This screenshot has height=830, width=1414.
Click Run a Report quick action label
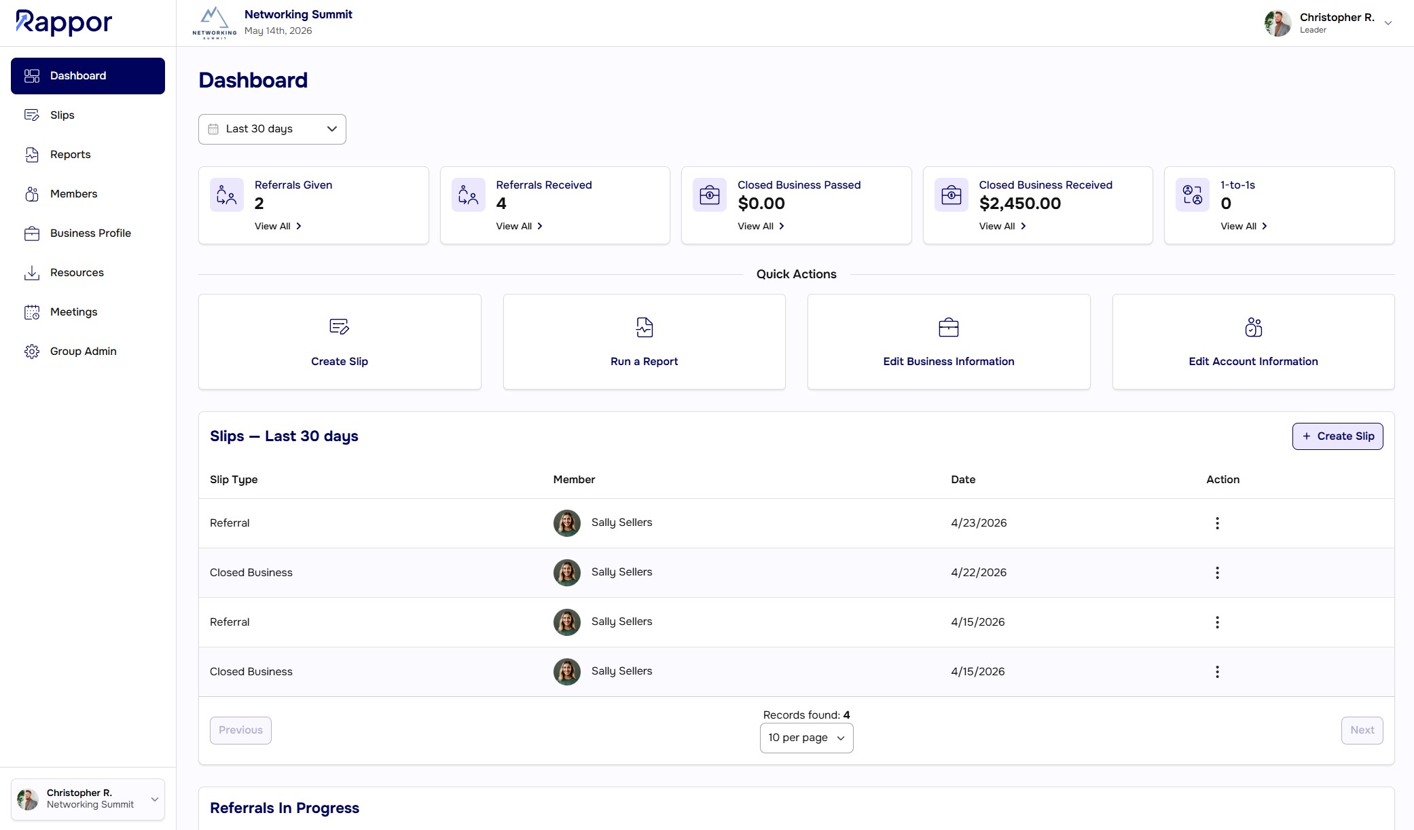point(645,362)
